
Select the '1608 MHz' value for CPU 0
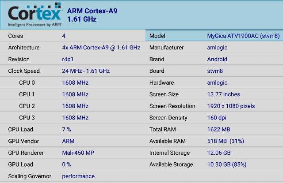[x=75, y=82]
